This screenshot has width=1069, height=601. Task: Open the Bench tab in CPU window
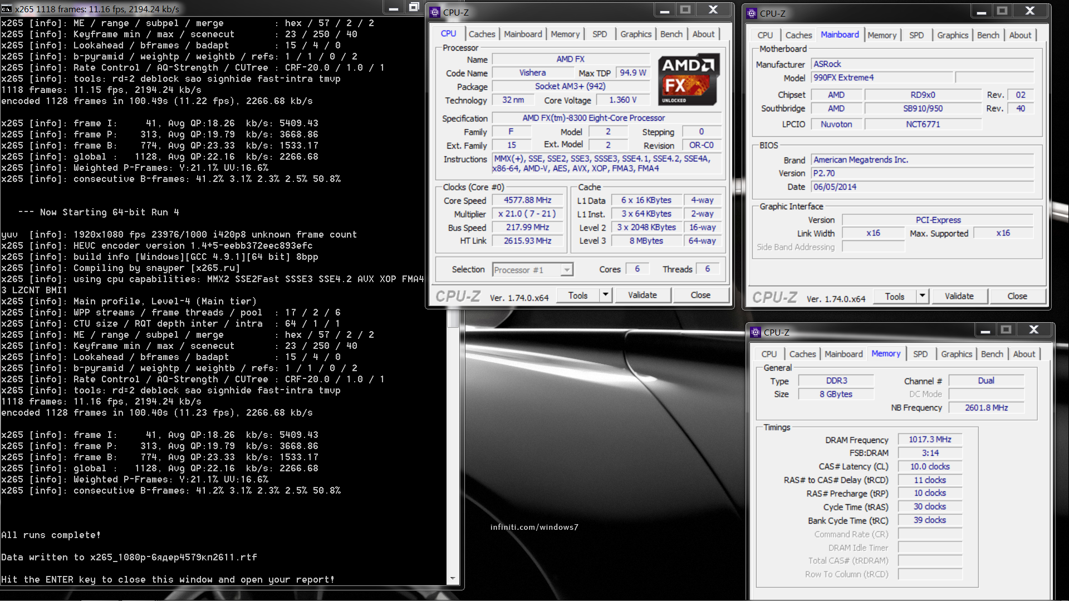[x=671, y=34]
